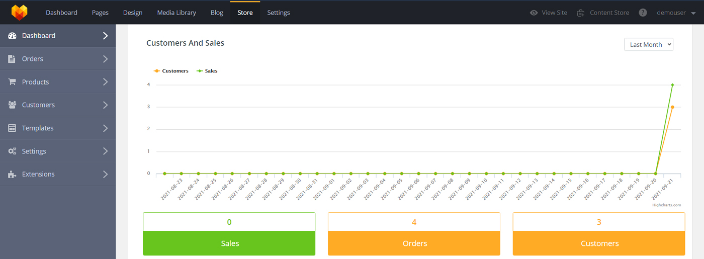This screenshot has width=704, height=259.
Task: Click the View Site link
Action: [549, 13]
